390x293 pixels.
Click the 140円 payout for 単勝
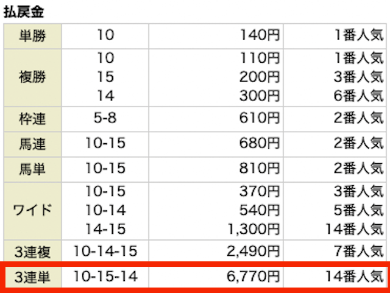(x=260, y=35)
